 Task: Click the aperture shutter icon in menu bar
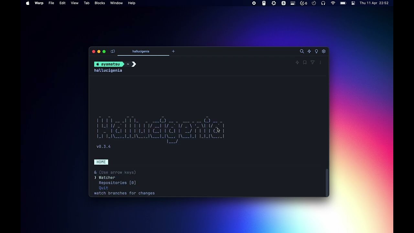pyautogui.click(x=274, y=3)
